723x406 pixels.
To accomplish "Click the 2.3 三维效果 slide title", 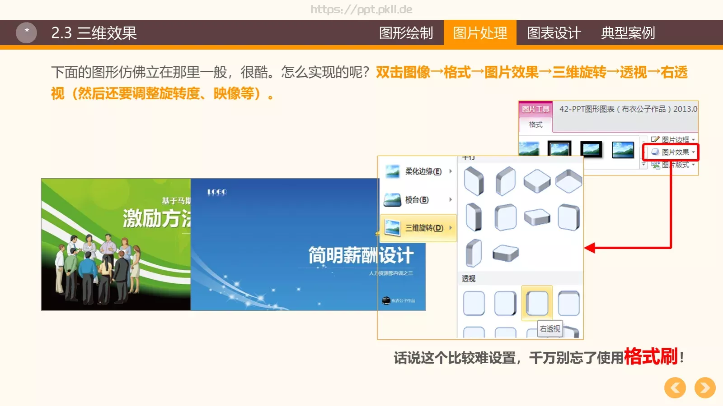I will (x=94, y=33).
